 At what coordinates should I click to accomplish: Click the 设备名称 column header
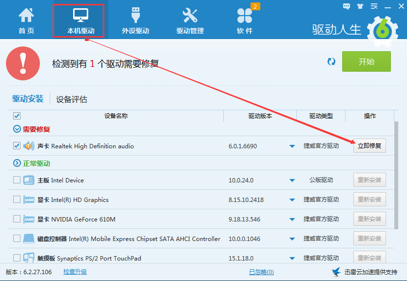(116, 116)
